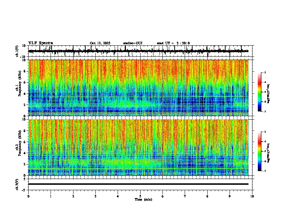Screen dimensions: 284x220
Task: Select the ch.2 "Frequency (kHz)" axis label
Action: tap(20, 143)
